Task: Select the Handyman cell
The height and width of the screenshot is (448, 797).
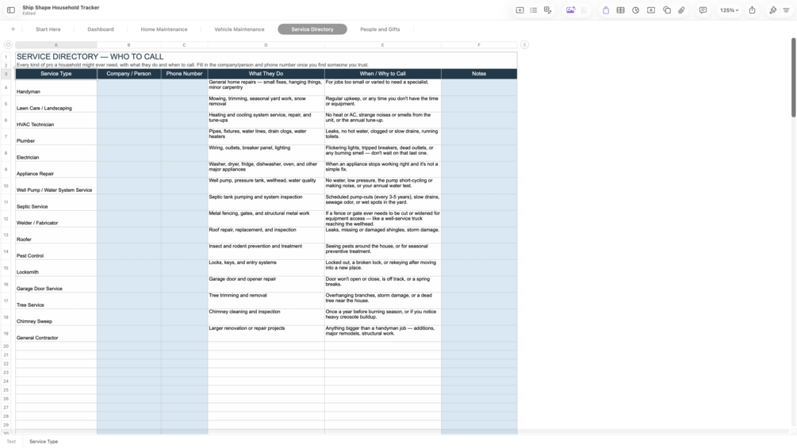Action: pyautogui.click(x=56, y=87)
